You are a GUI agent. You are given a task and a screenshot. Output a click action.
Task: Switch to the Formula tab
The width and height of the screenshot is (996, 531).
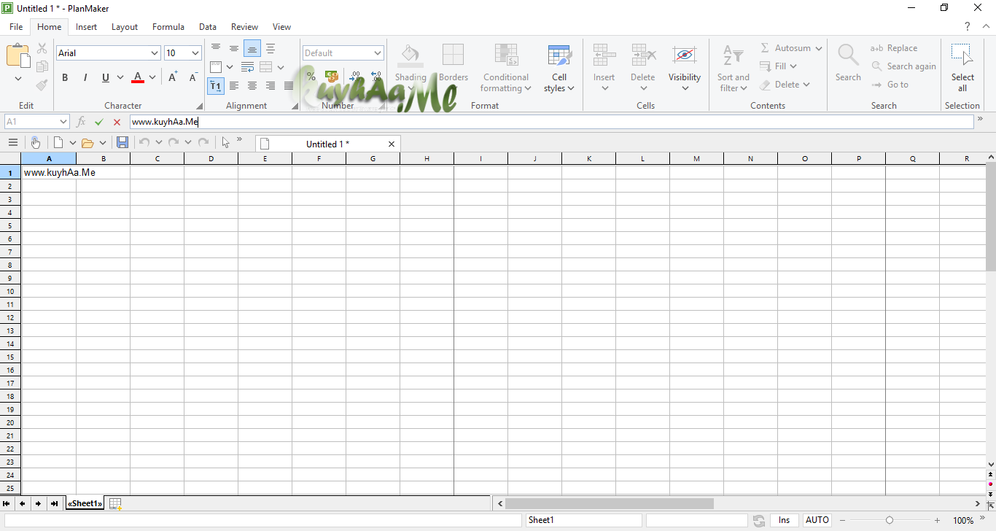click(x=168, y=27)
